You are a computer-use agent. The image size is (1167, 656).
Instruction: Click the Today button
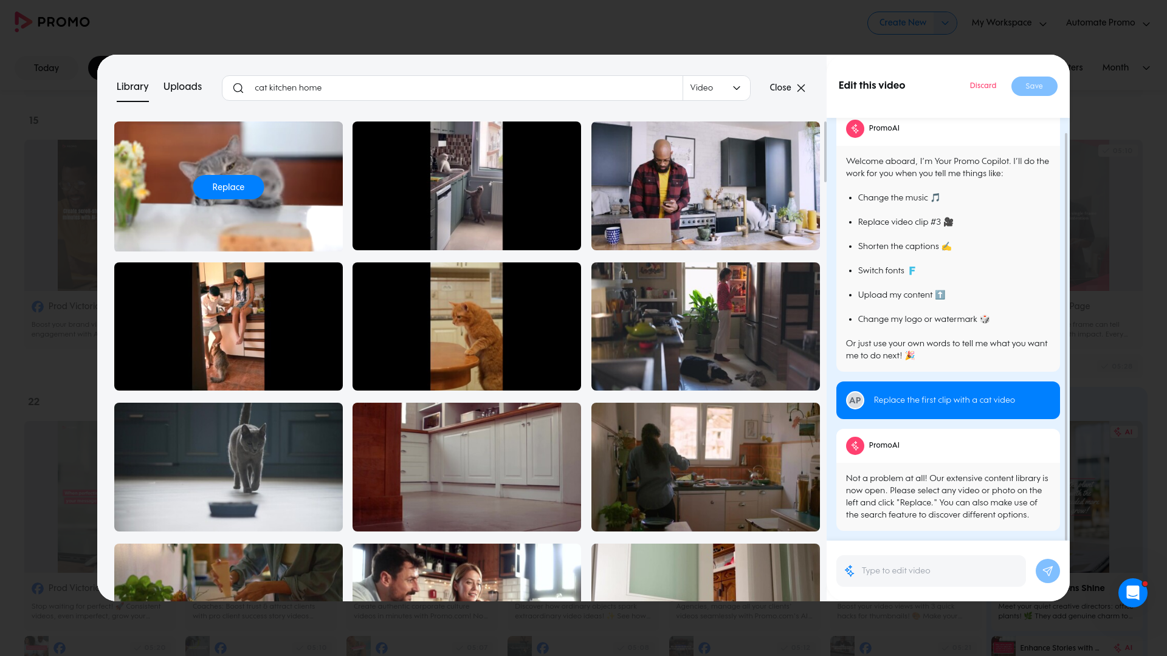click(x=46, y=68)
